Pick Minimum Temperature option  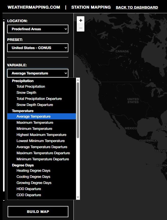(34, 129)
